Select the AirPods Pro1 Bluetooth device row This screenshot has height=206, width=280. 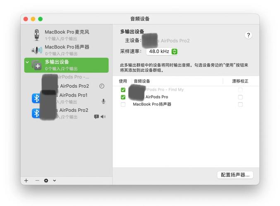(x=66, y=98)
